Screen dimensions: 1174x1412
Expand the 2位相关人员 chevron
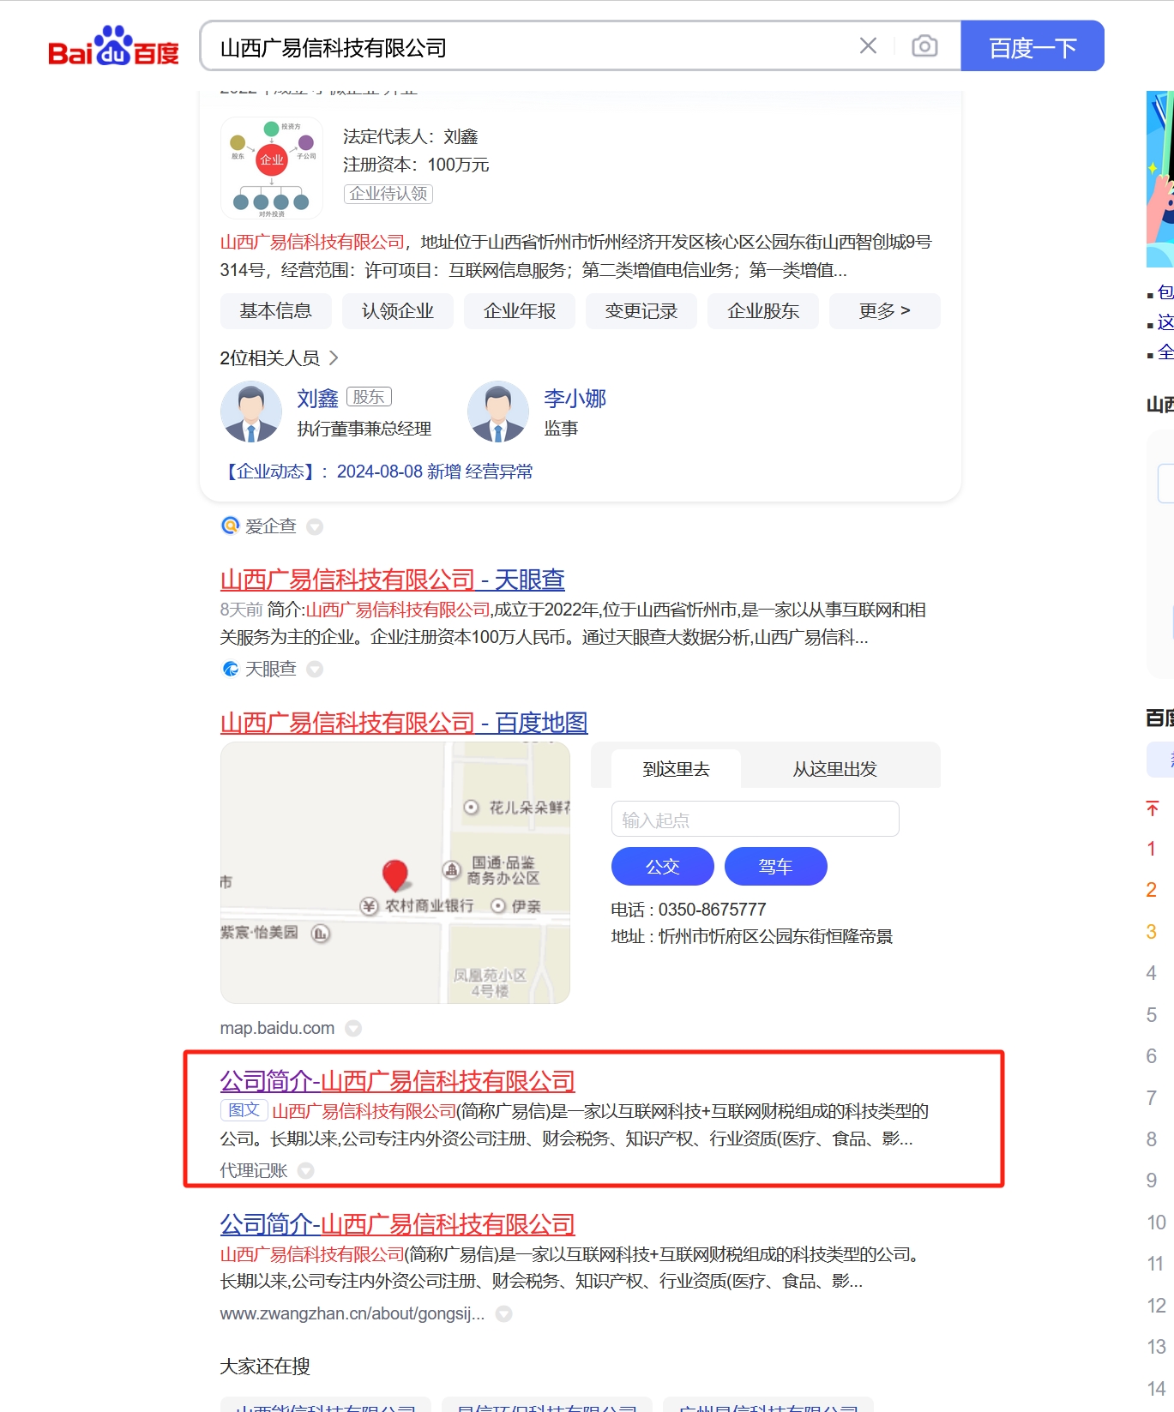334,358
